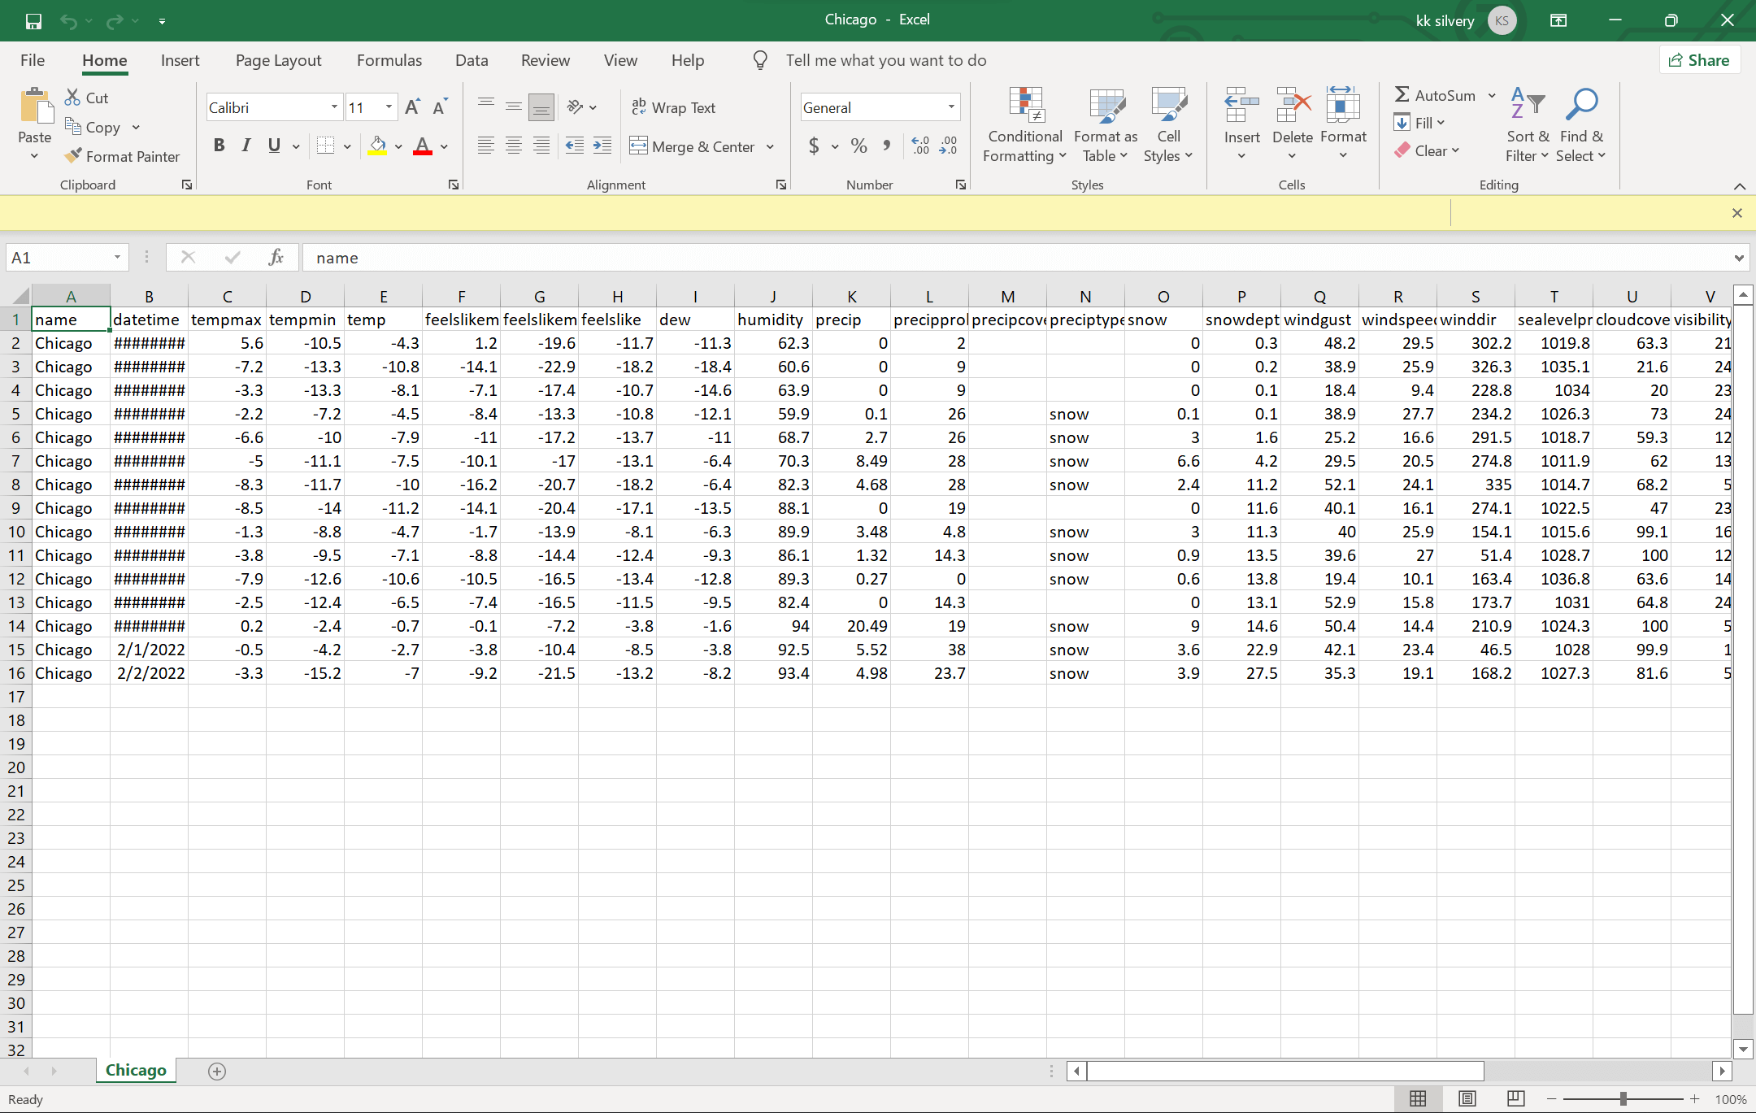The height and width of the screenshot is (1113, 1756).
Task: Click the Paste clipboard icon
Action: pos(35,107)
